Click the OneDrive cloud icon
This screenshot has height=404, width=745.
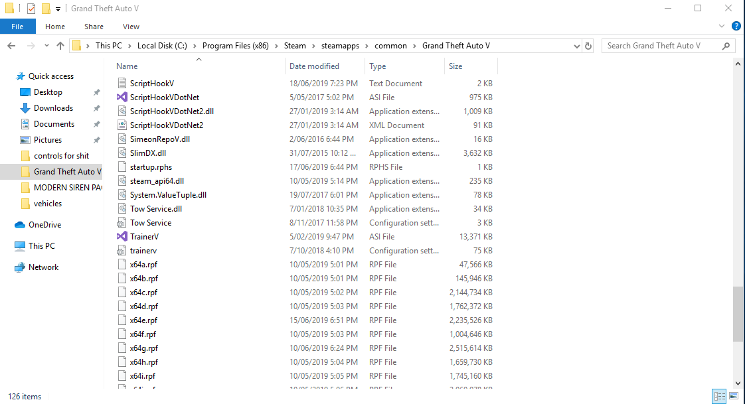pos(20,224)
